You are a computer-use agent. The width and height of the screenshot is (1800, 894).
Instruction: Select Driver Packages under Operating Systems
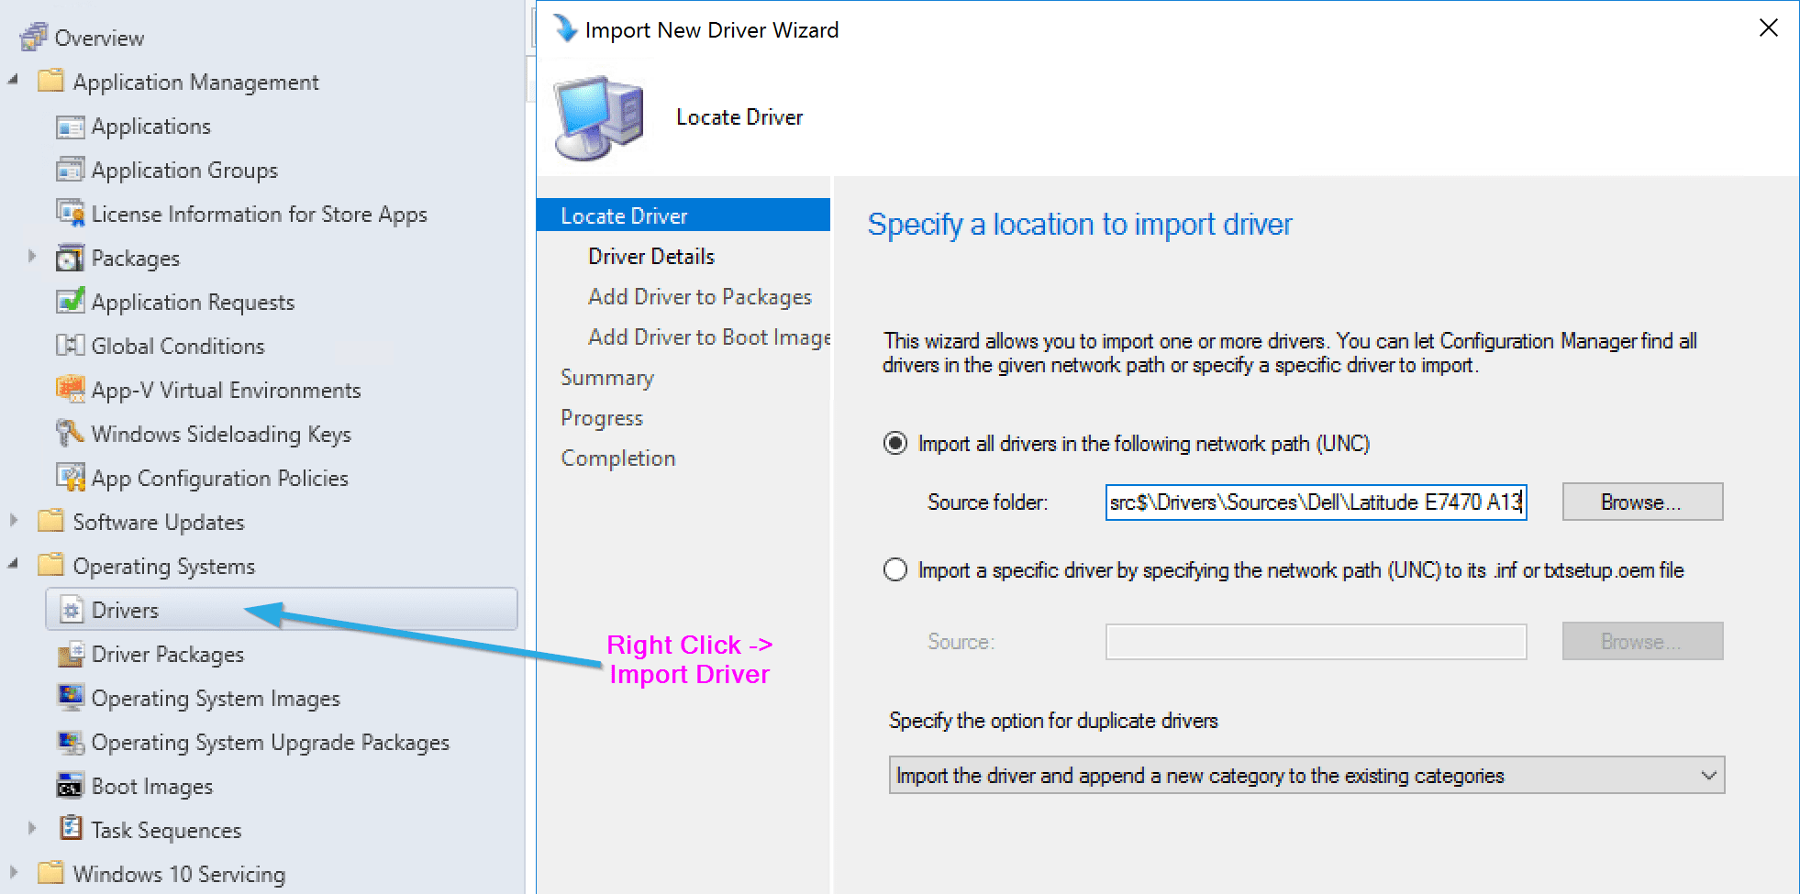click(166, 654)
